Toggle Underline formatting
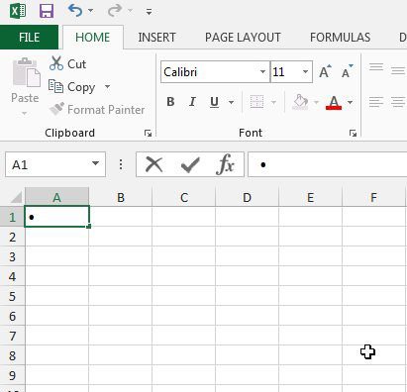Screen dimensions: 407x392 point(215,102)
